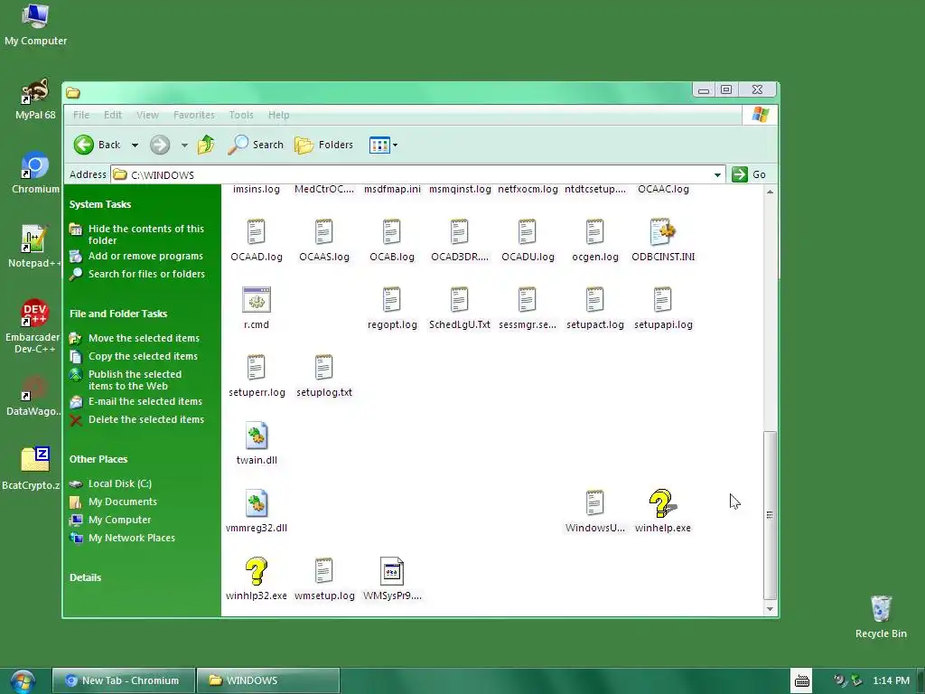
Task: Select the setupact.log file icon
Action: [595, 300]
